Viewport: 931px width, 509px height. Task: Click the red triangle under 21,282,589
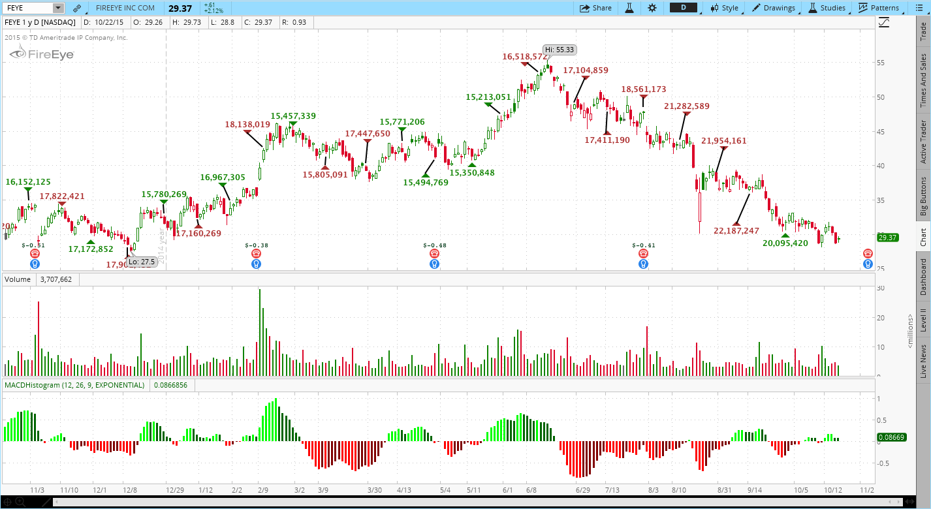click(x=686, y=114)
